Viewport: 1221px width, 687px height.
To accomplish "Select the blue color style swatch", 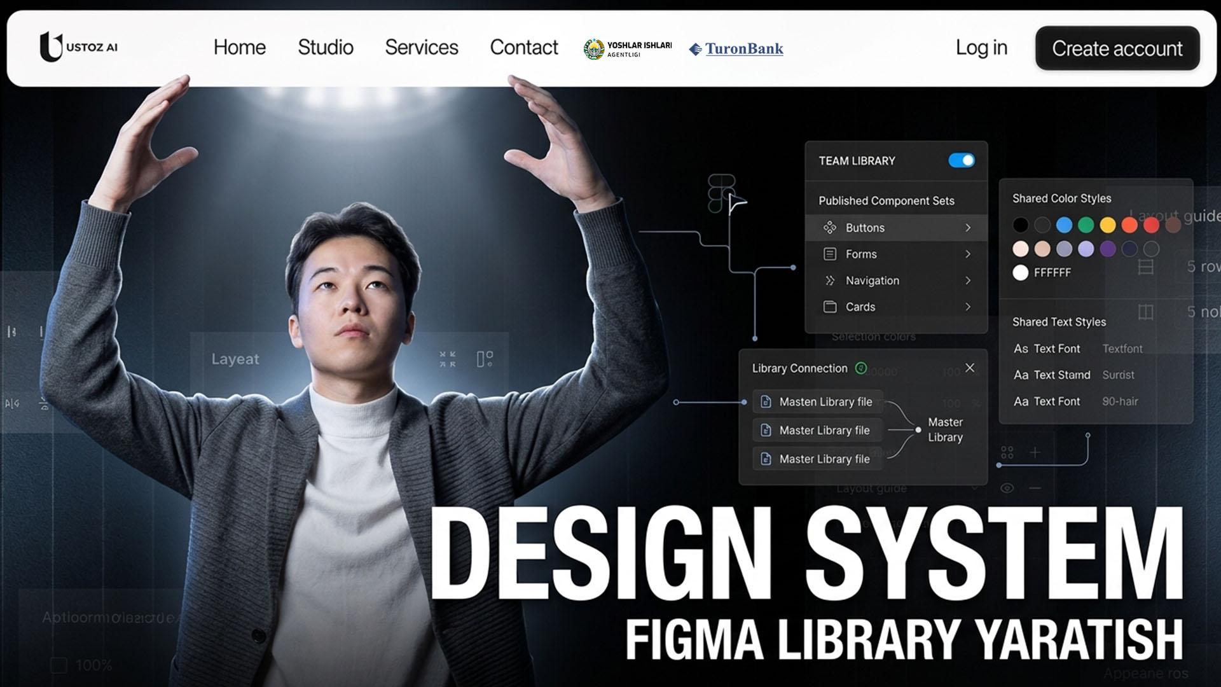I will (1064, 225).
